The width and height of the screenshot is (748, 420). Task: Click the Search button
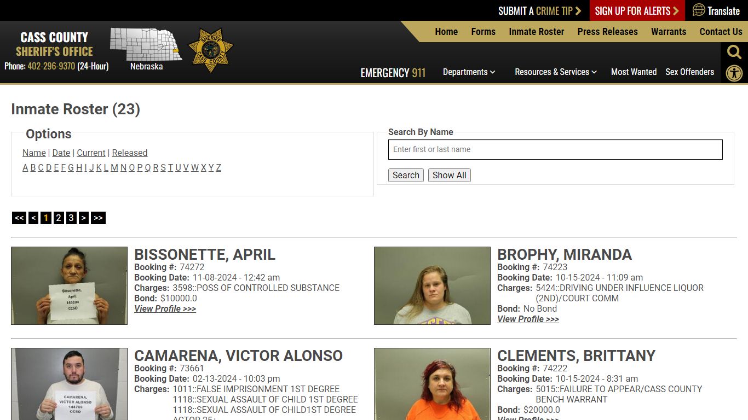pos(406,175)
